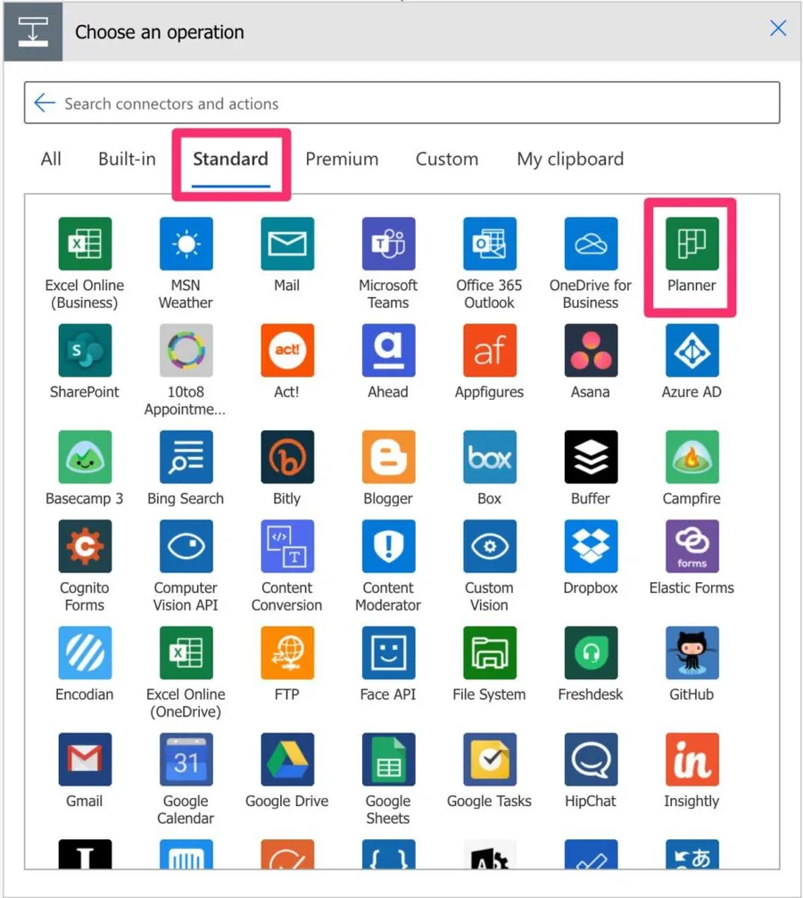Viewport: 803px width, 898px height.
Task: Click the Azure AD connector
Action: 691,351
